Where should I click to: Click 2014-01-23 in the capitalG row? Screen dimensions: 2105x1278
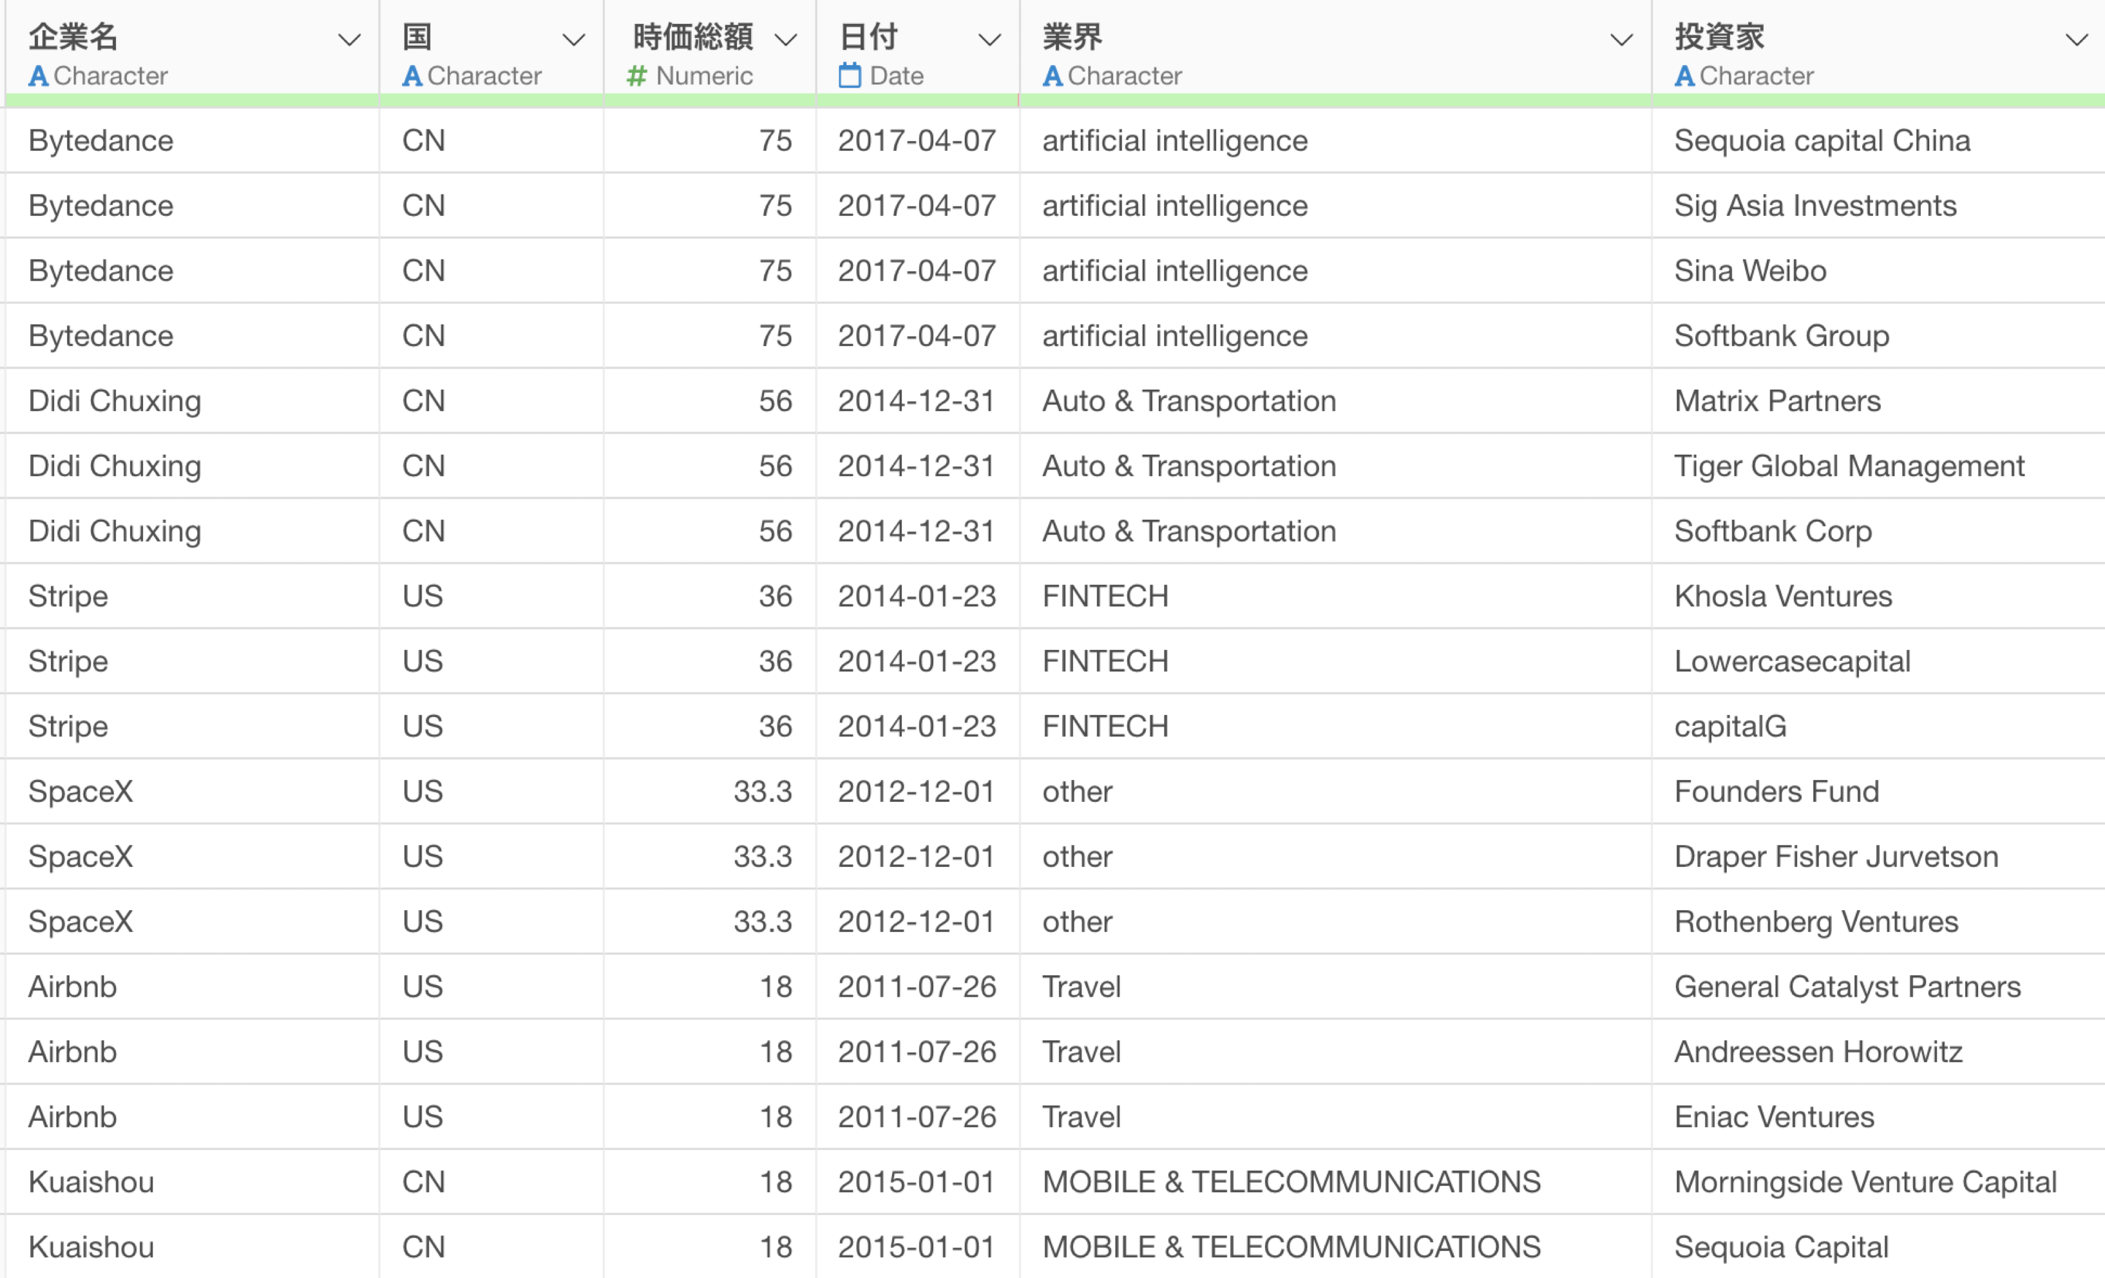pyautogui.click(x=917, y=726)
